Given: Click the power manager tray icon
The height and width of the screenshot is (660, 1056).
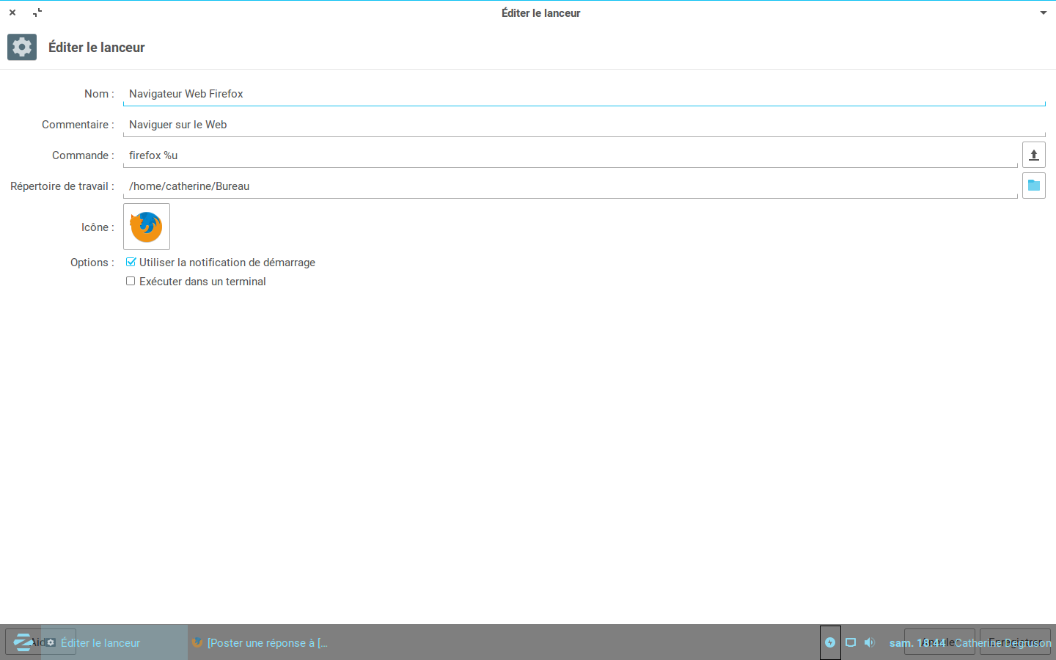Looking at the screenshot, I should coord(830,642).
